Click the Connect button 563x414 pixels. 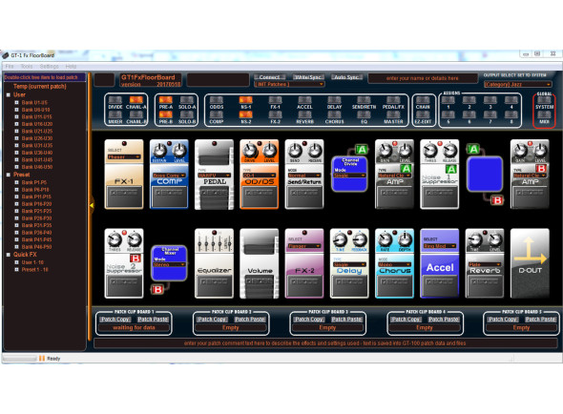[x=269, y=77]
